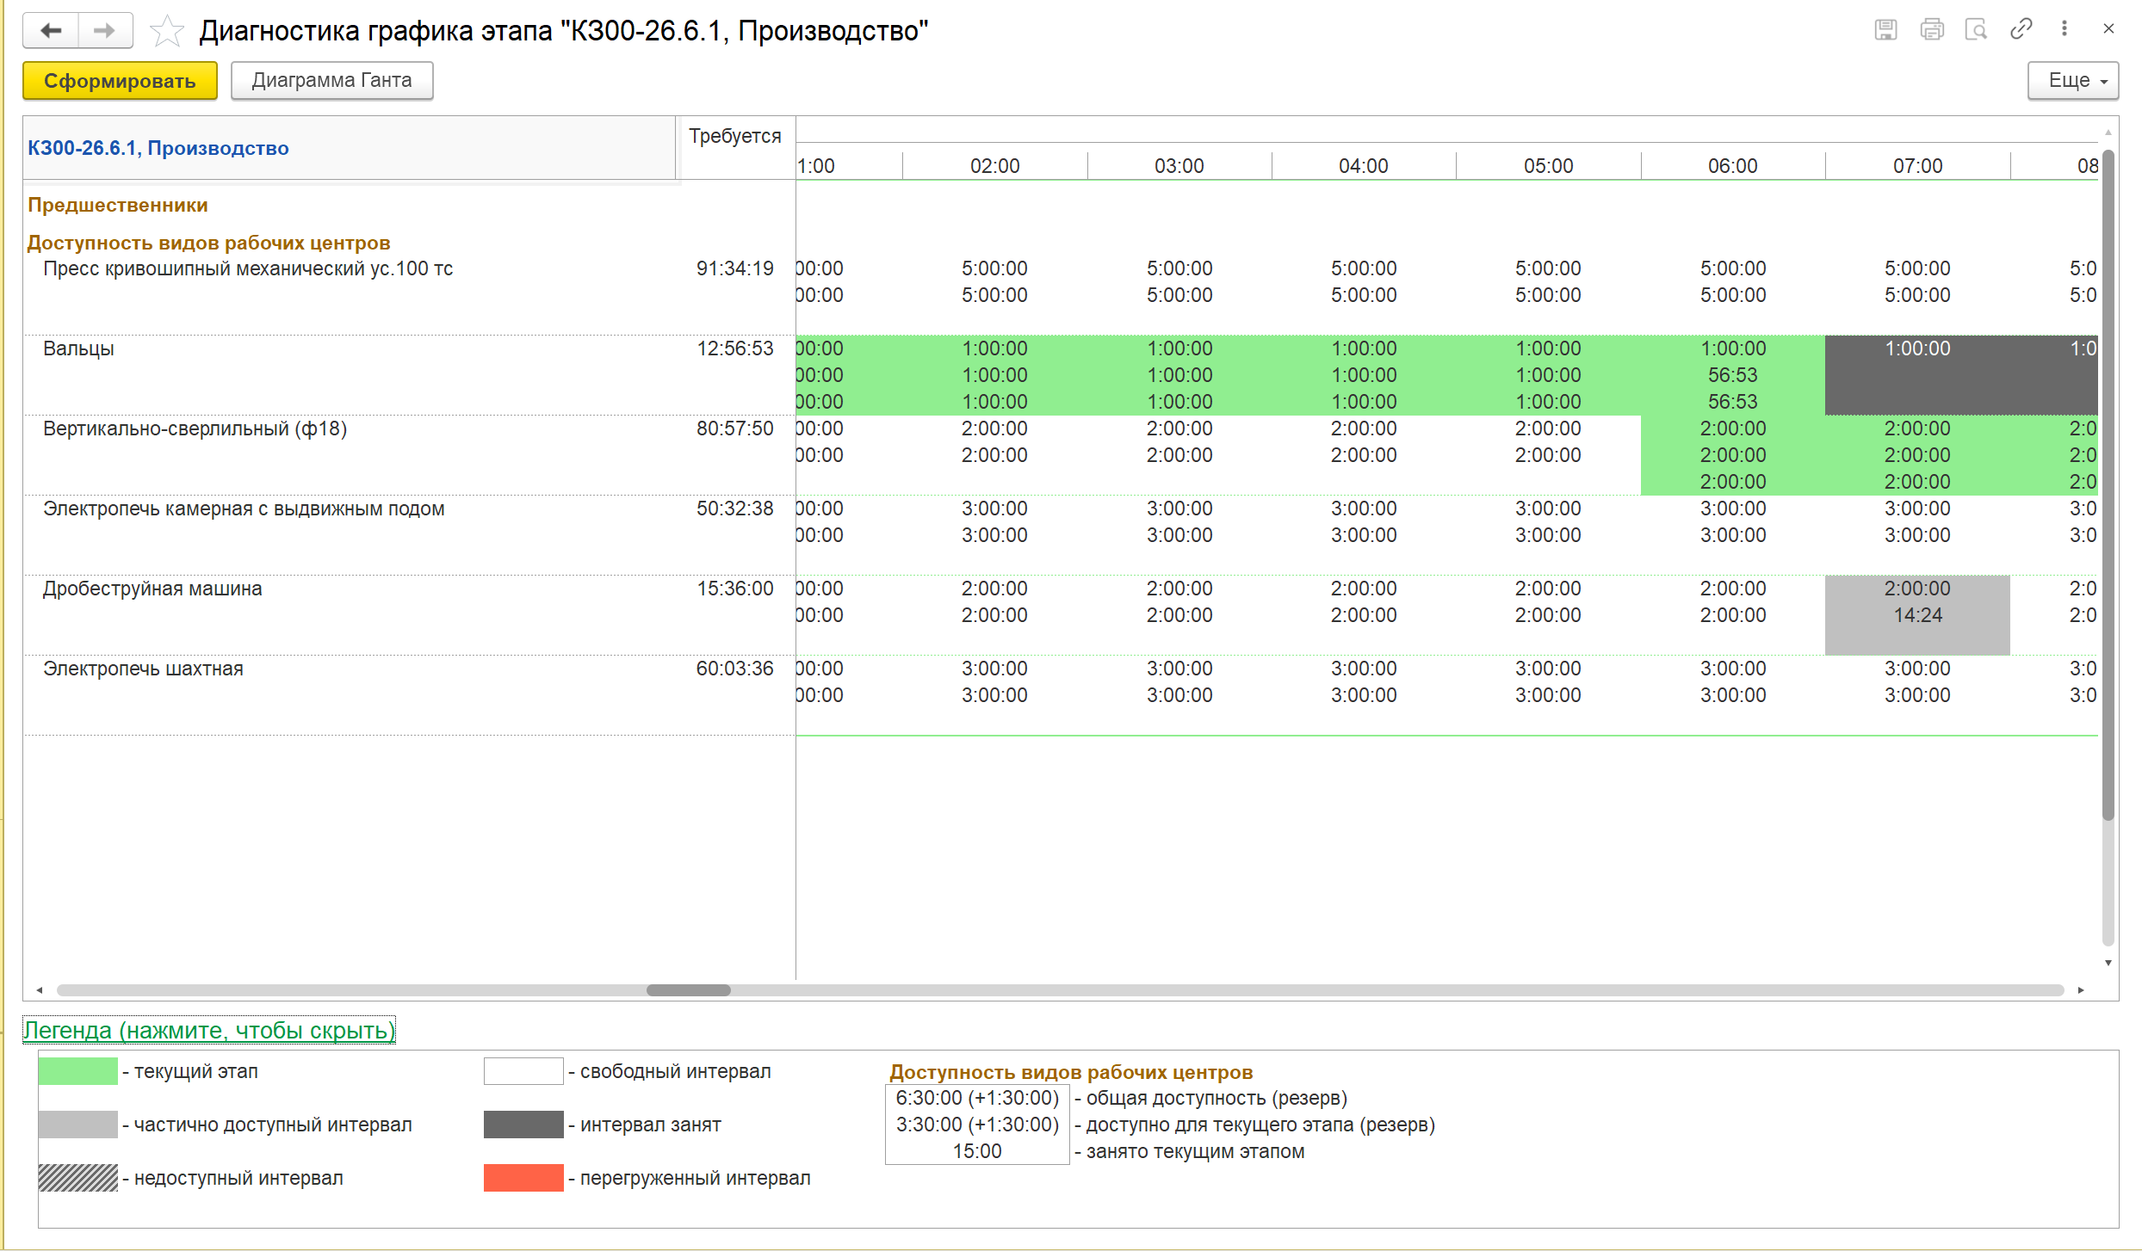Open the К300-26.6.1, Производство stage link
2142x1251 pixels.
click(x=158, y=148)
